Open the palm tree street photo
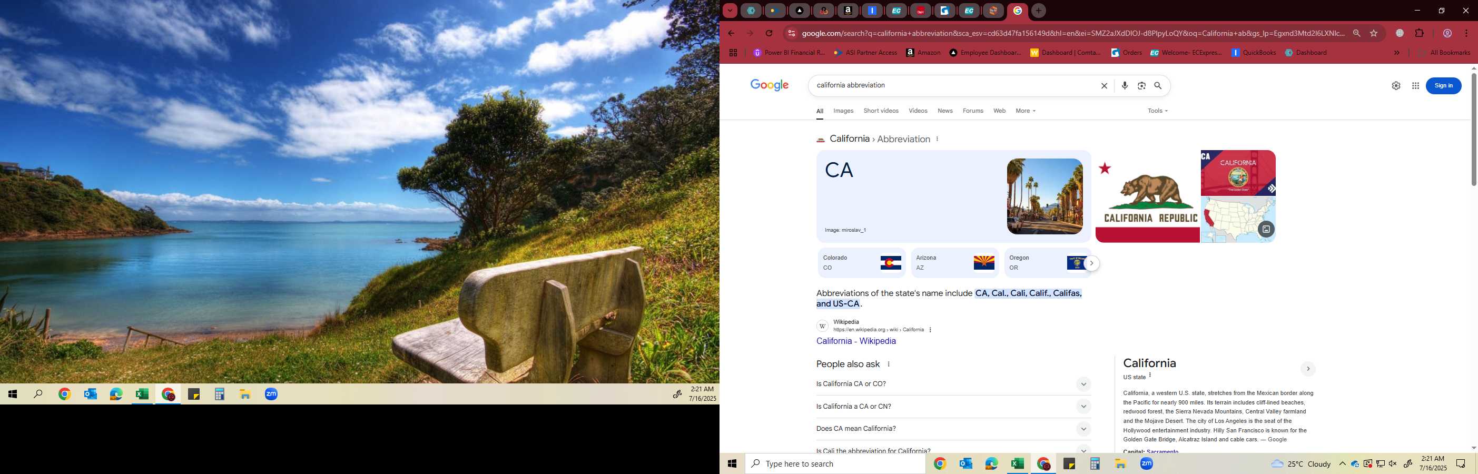Viewport: 1478px width, 474px height. (x=1045, y=196)
